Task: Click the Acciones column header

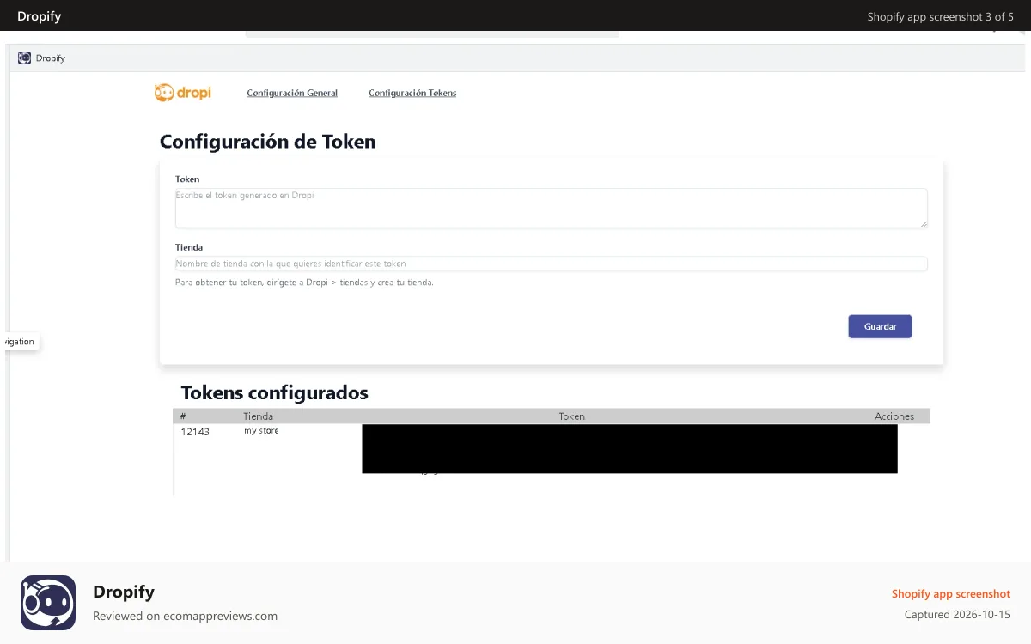Action: coord(894,416)
